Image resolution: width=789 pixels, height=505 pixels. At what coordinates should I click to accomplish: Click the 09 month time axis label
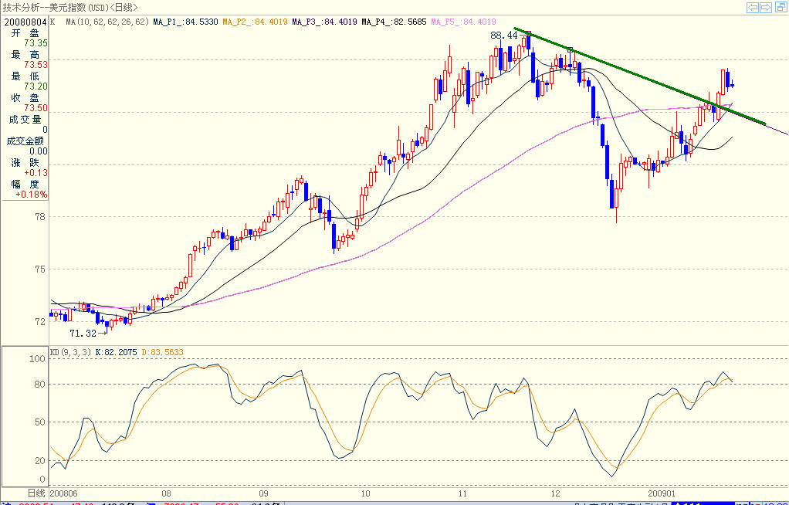263,493
